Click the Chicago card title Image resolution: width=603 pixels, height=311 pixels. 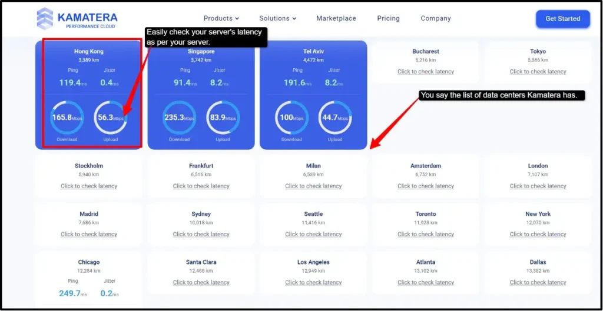89,262
